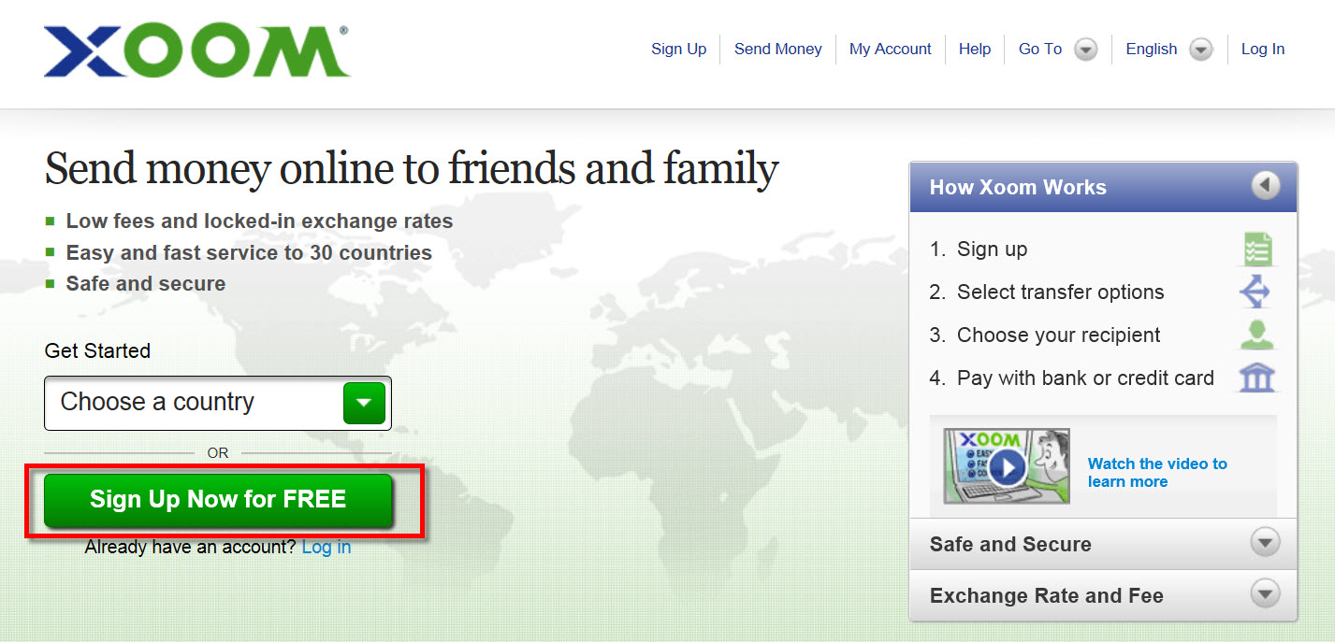Screen dimensions: 1335x642
Task: Click the bank icon beside step 4
Action: point(1256,377)
